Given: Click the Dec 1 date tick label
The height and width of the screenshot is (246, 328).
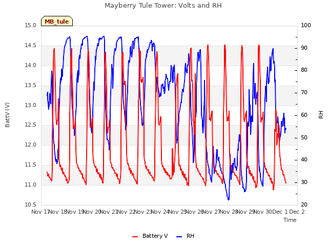Looking at the screenshot, I should tap(280, 212).
